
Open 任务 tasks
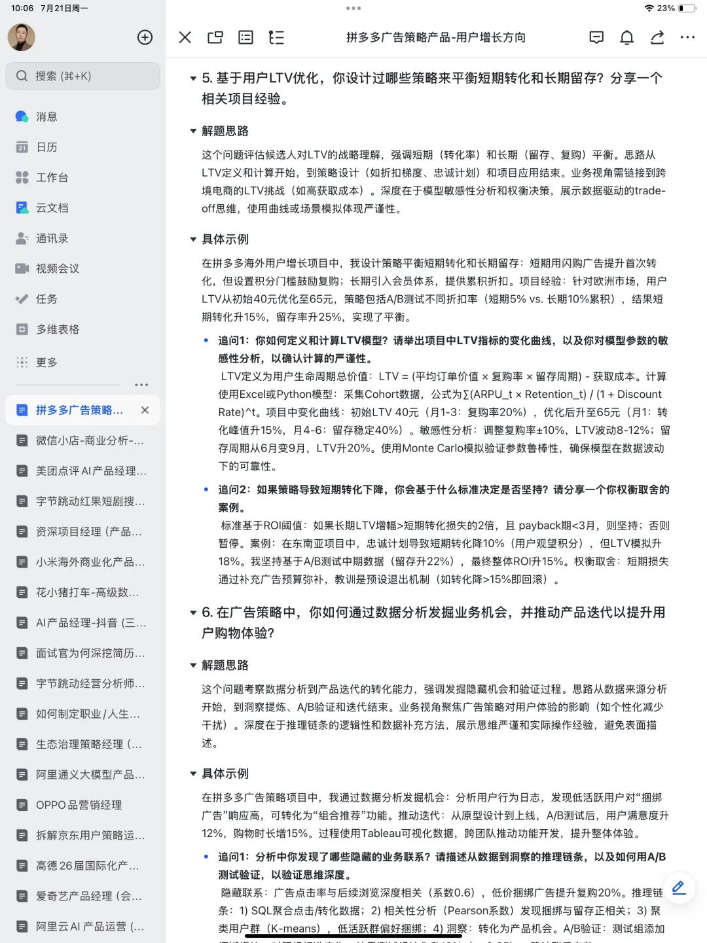(x=82, y=299)
